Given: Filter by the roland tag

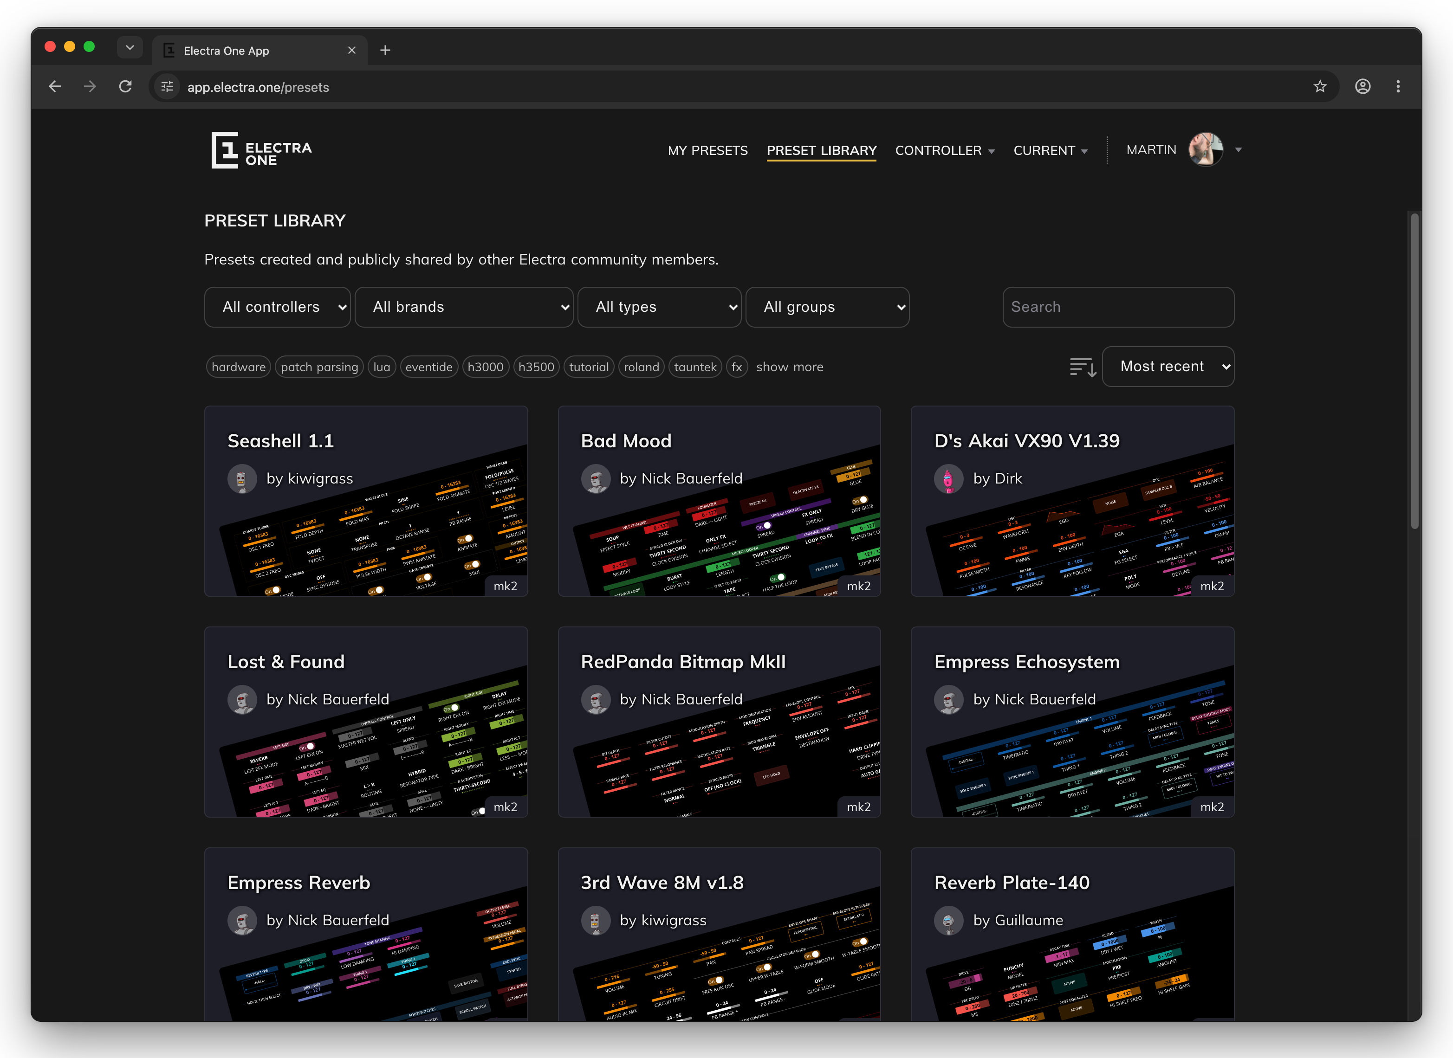Looking at the screenshot, I should [x=641, y=367].
